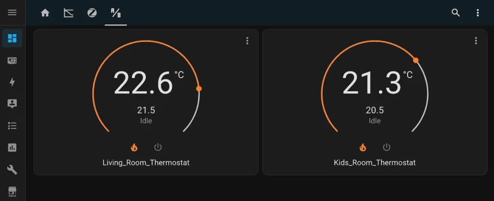Open the HACS store icon
This screenshot has height=201, width=494.
click(12, 191)
